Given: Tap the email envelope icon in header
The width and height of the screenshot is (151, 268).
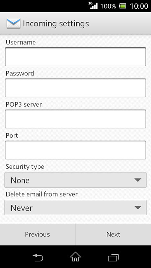Looking at the screenshot, I should point(13,23).
